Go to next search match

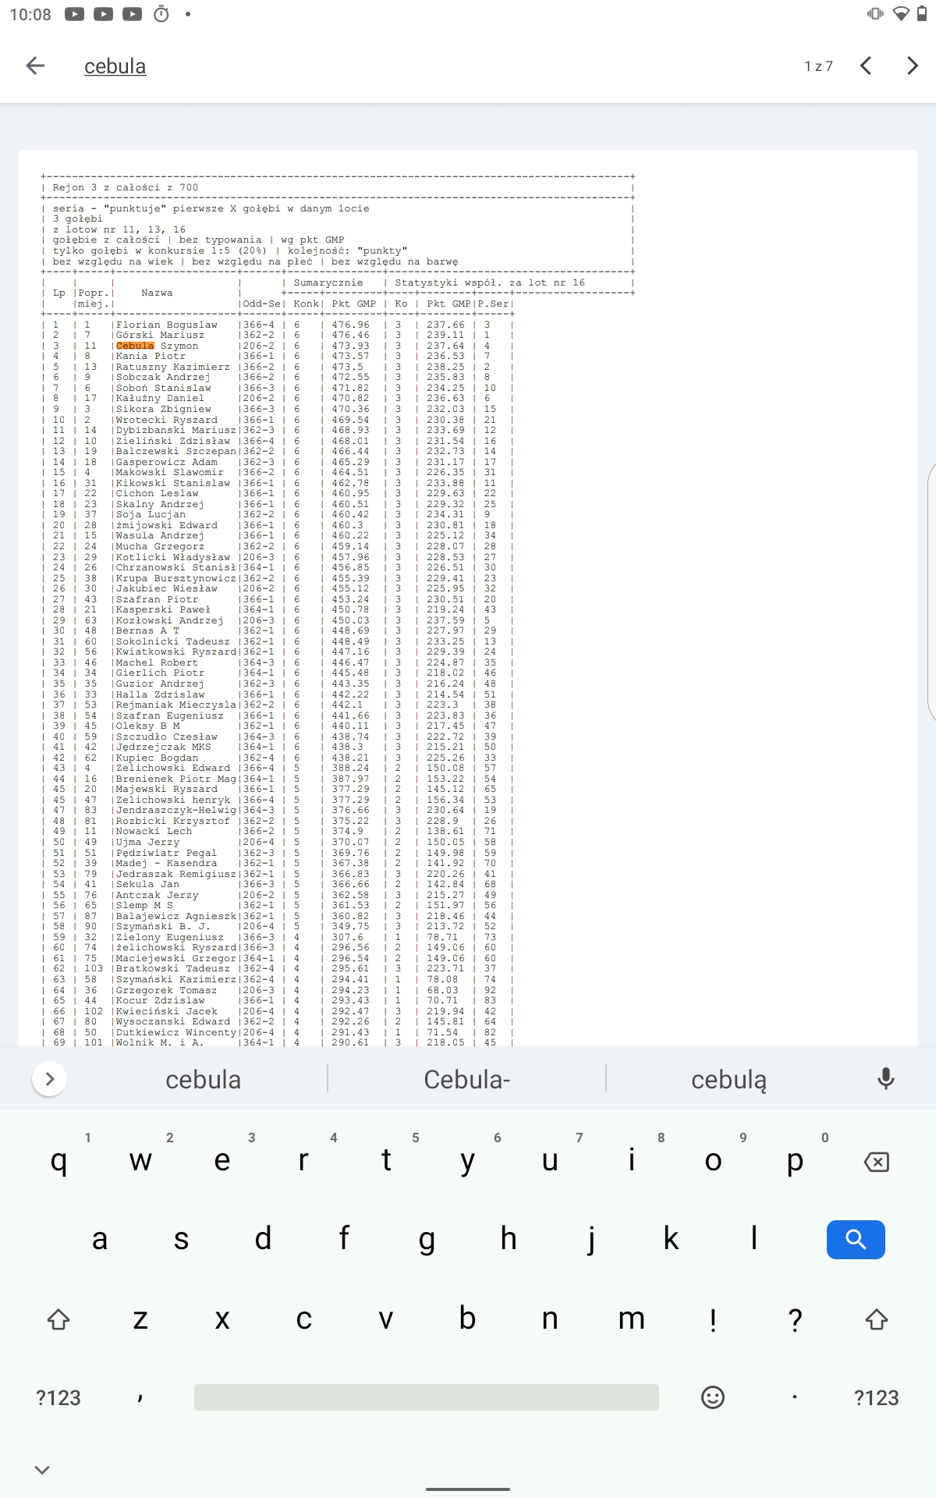pyautogui.click(x=912, y=66)
